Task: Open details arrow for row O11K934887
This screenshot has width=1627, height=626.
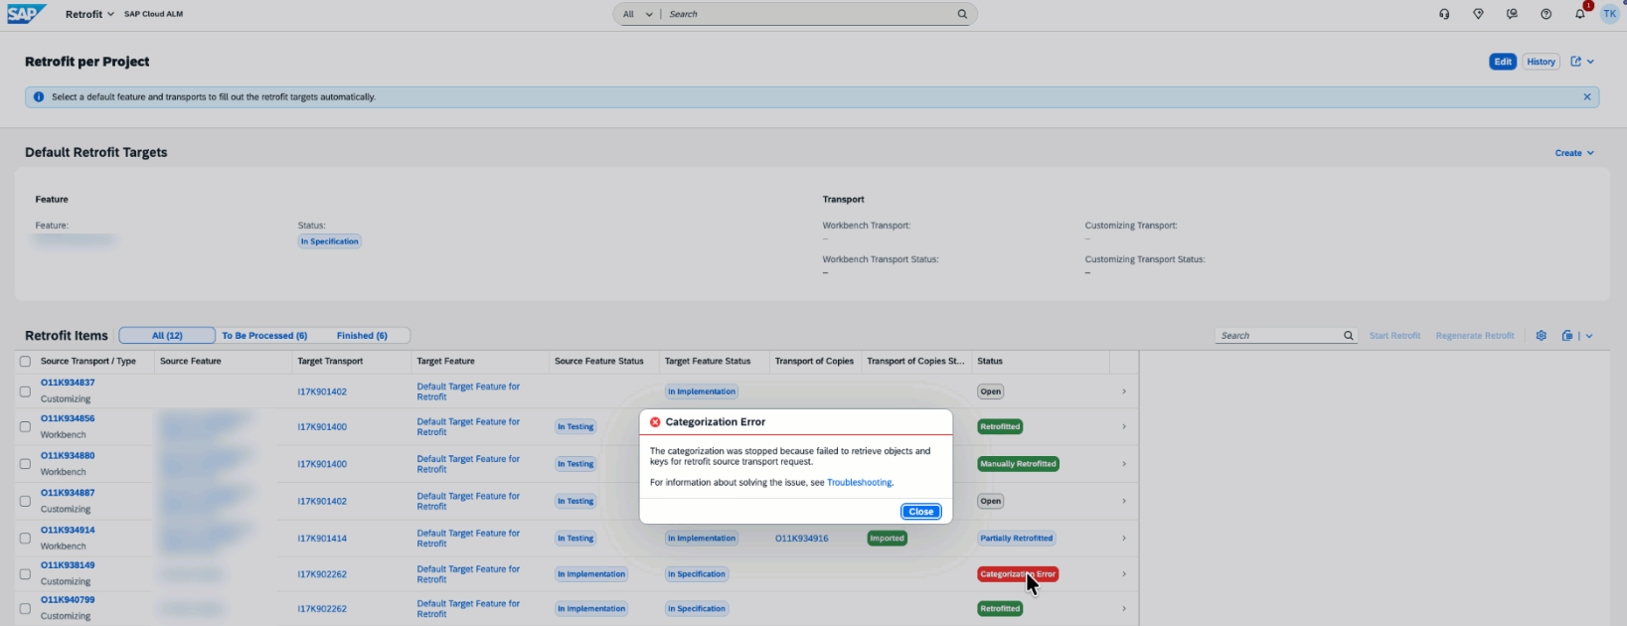Action: [x=1124, y=501]
